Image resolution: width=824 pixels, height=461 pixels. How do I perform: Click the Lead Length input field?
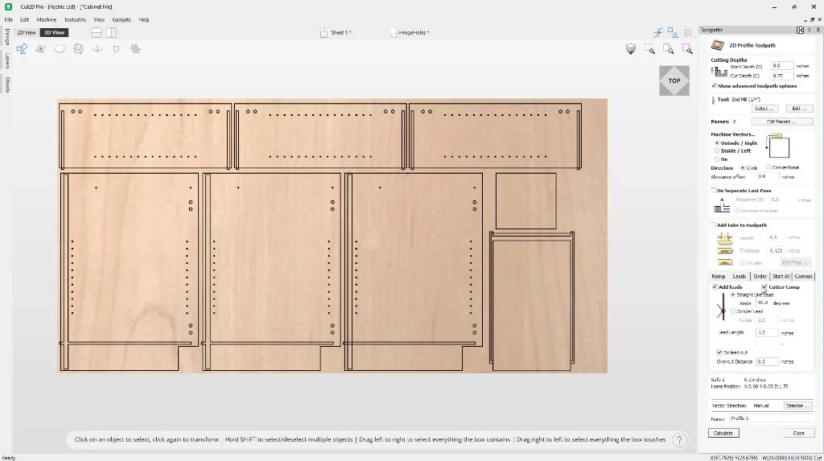click(767, 333)
